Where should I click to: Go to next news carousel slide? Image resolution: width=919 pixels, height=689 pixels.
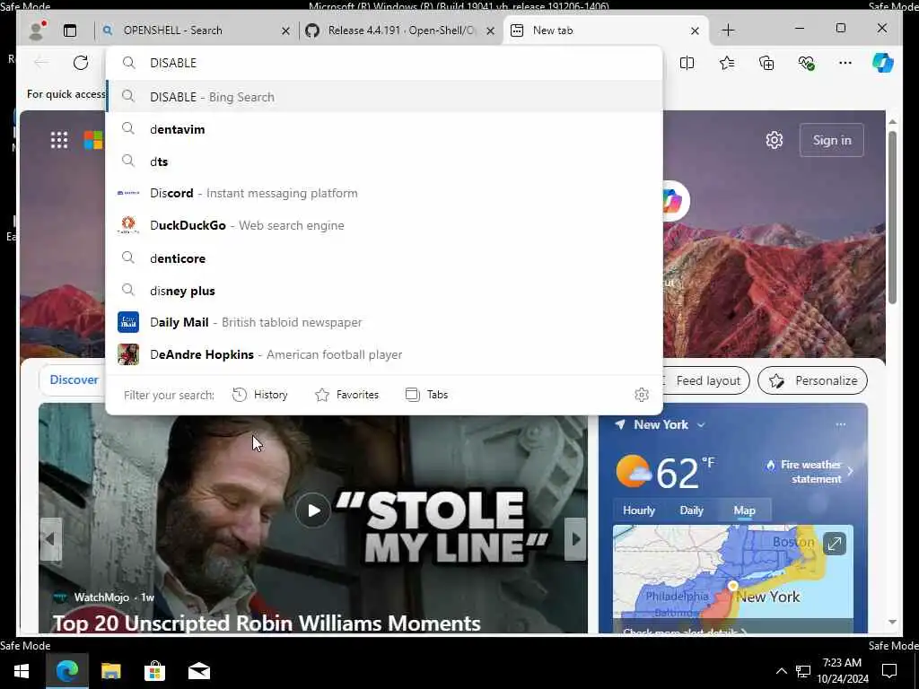576,539
